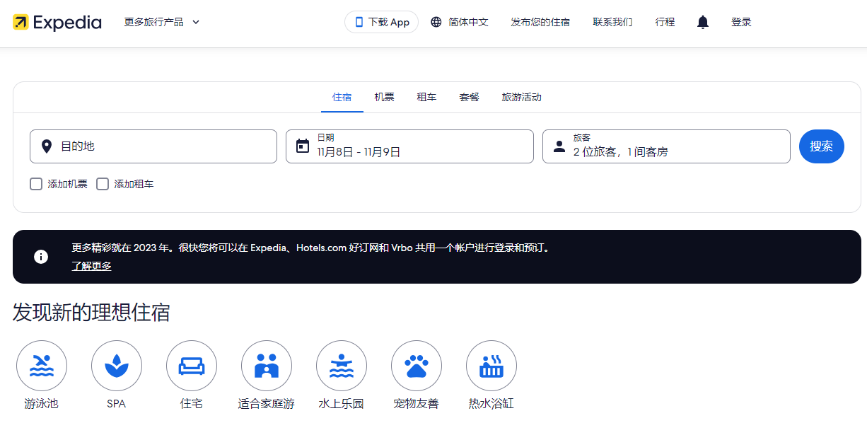Switch to the 租车 tab
867x423 pixels.
(x=426, y=97)
